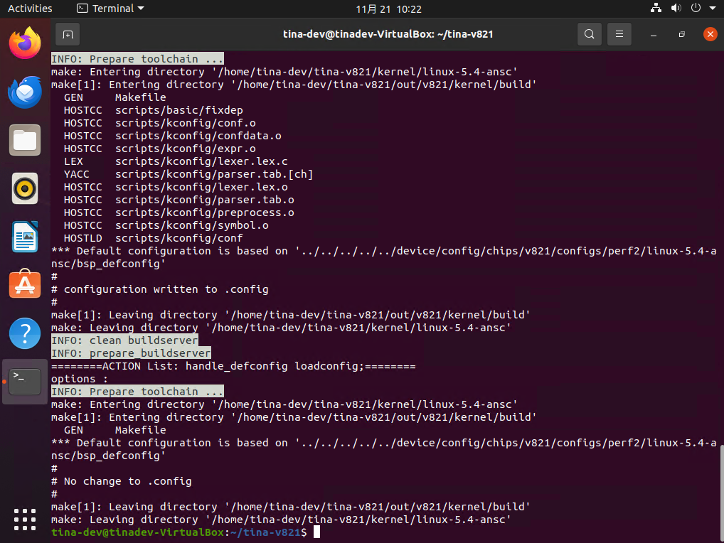Click the Activities button
Image resolution: width=724 pixels, height=543 pixels.
(x=30, y=9)
